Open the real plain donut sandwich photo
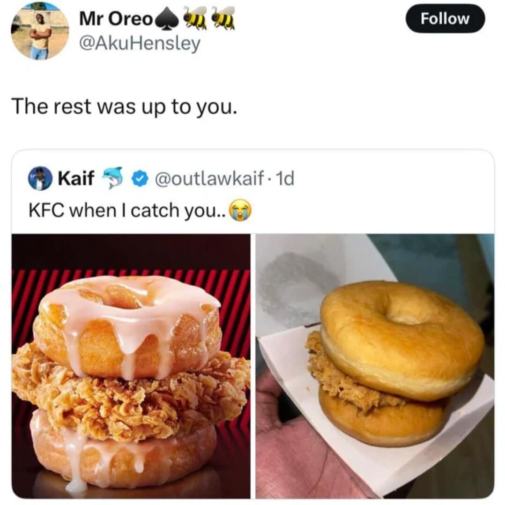The height and width of the screenshot is (505, 505). [x=375, y=366]
